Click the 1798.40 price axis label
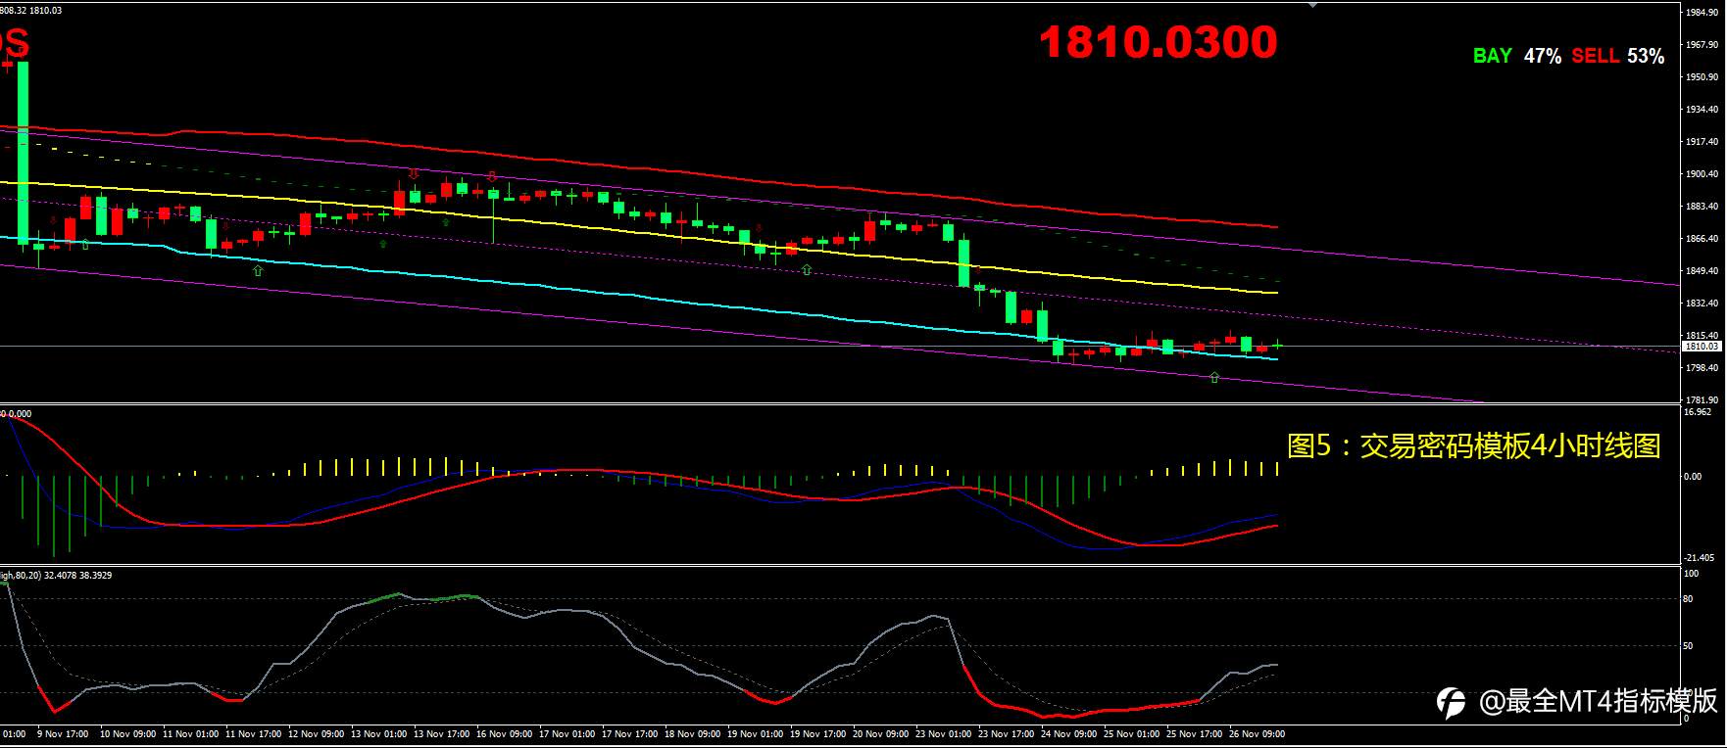The image size is (1727, 748). point(1702,368)
